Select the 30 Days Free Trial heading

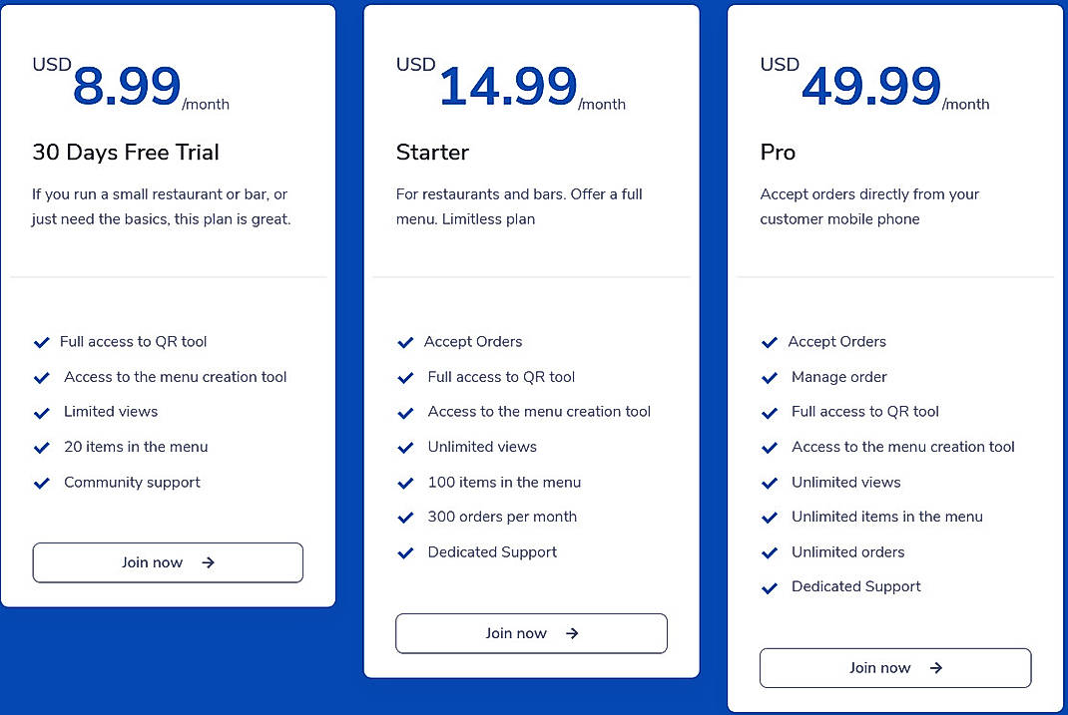click(126, 153)
